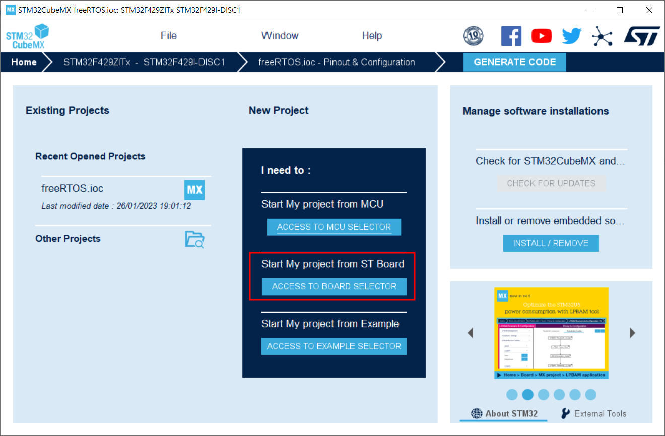Select fifth carousel dot indicator

[575, 394]
